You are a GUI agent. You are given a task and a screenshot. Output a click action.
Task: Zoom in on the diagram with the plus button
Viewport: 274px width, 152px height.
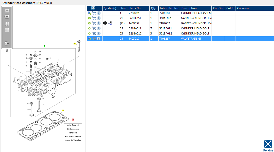point(7,11)
